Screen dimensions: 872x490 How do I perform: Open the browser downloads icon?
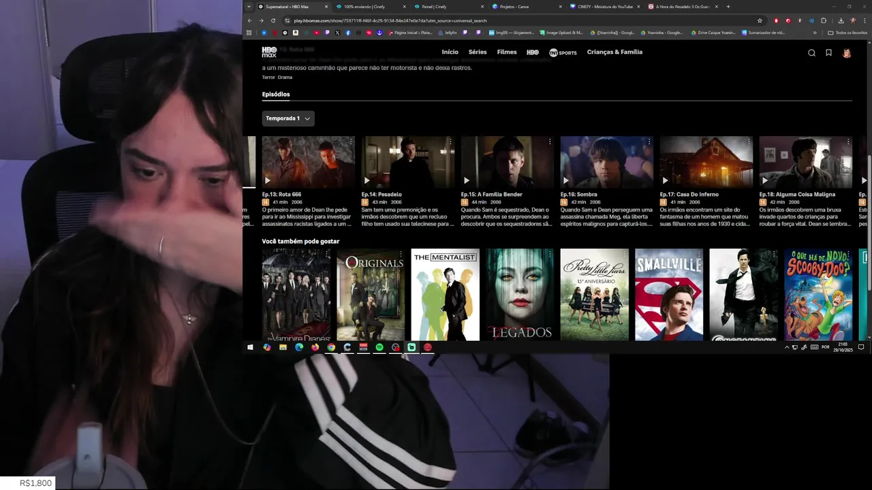click(841, 20)
